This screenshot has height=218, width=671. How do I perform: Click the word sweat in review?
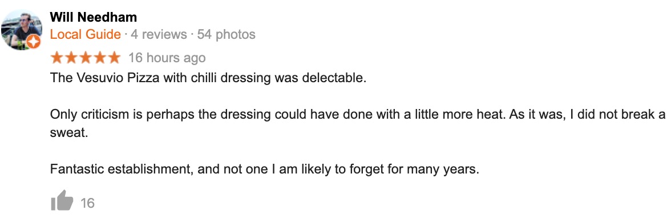[x=69, y=133]
